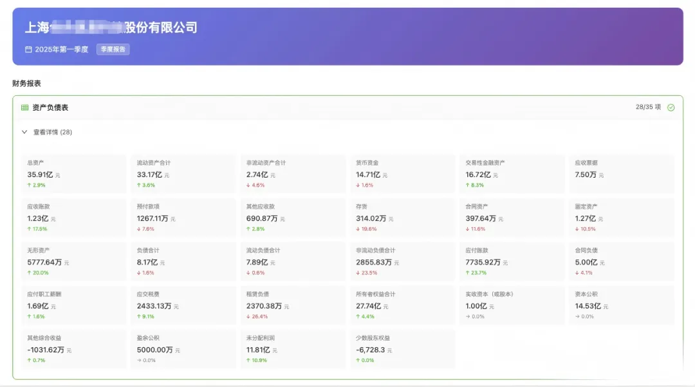Open the 交易性金融资产 16.72亿 card

coord(512,174)
